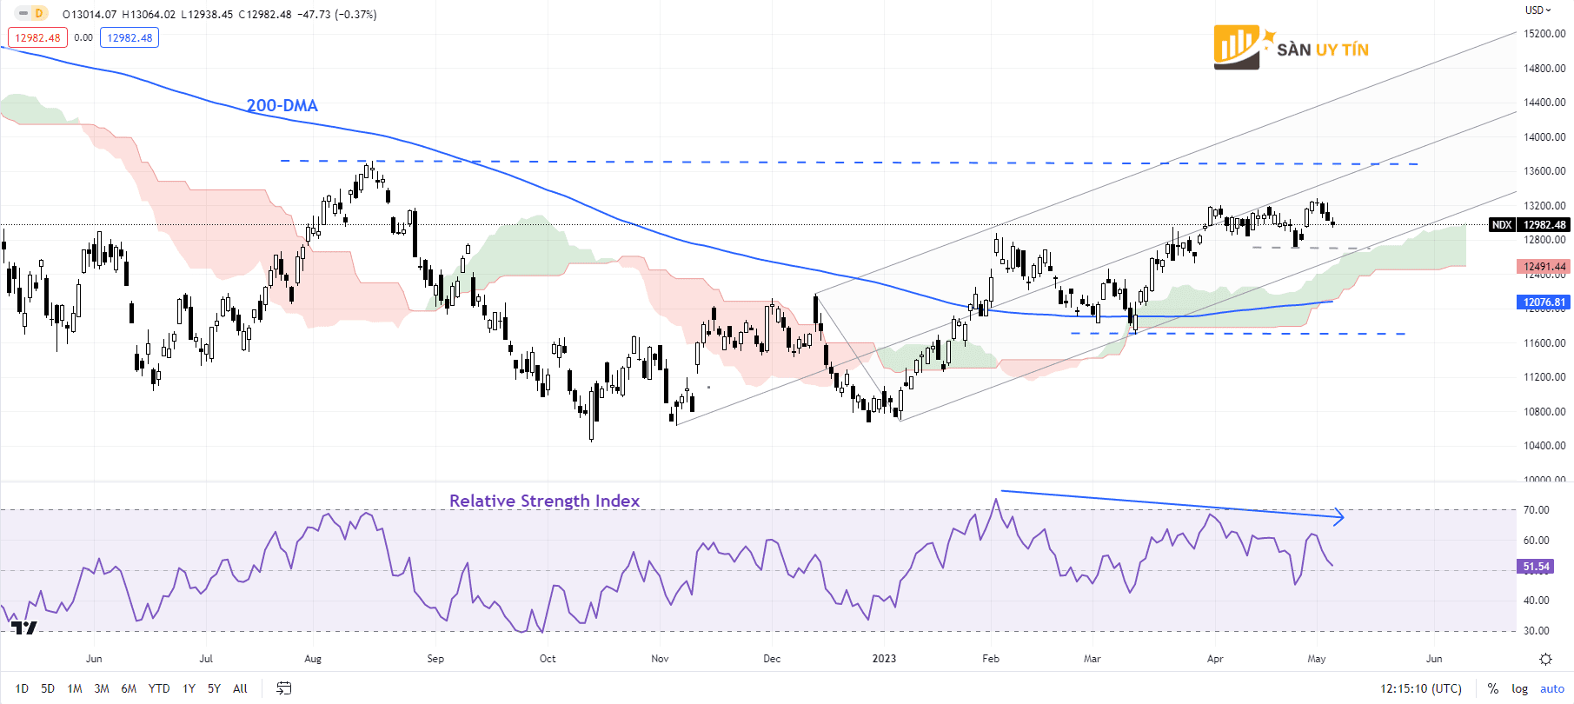Click the 0.00 spread value

tap(83, 37)
